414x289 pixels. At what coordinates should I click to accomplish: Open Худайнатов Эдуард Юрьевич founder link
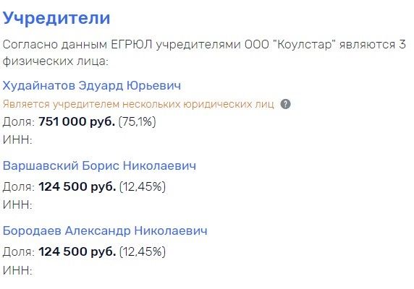pyautogui.click(x=92, y=86)
